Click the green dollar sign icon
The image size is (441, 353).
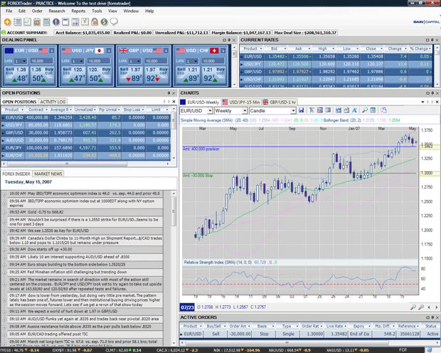point(104,21)
